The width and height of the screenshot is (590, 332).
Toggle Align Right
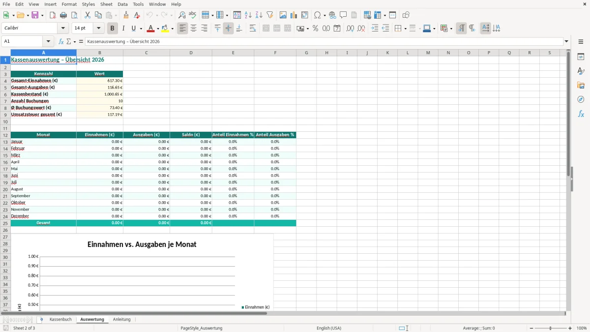click(204, 29)
